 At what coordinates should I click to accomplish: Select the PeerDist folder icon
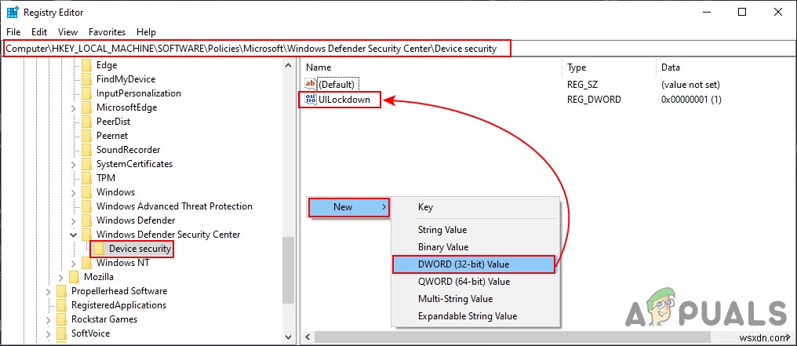tap(86, 122)
